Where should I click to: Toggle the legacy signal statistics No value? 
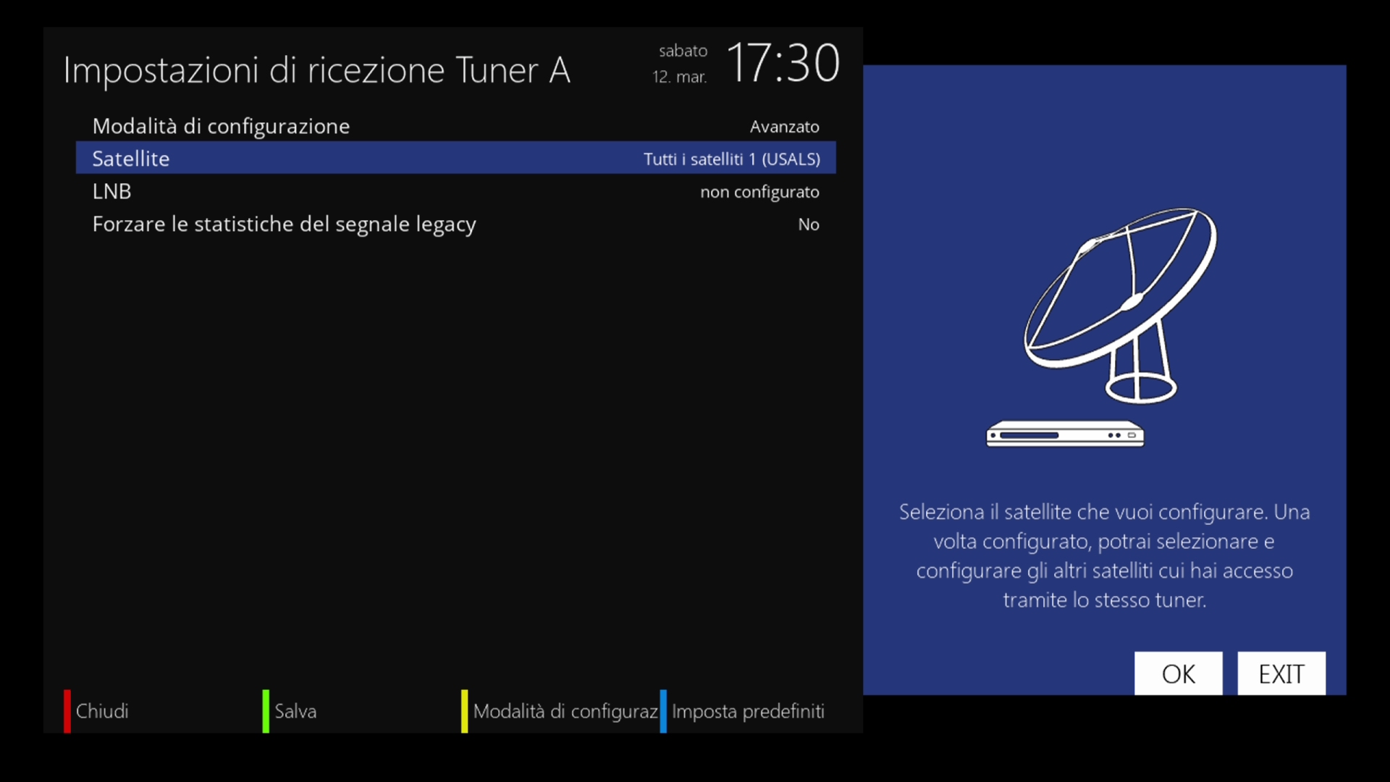coord(809,224)
